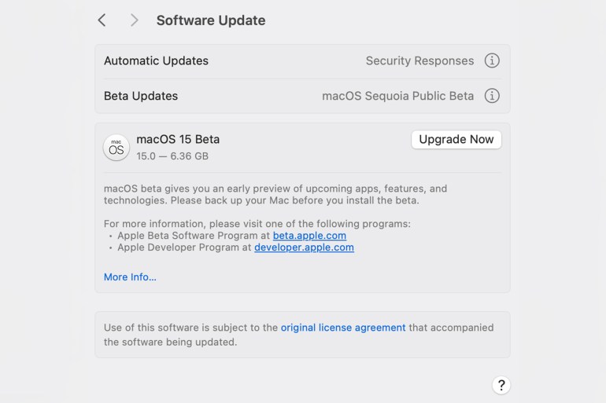
Task: Open info for Automatic Updates
Action: (x=492, y=60)
